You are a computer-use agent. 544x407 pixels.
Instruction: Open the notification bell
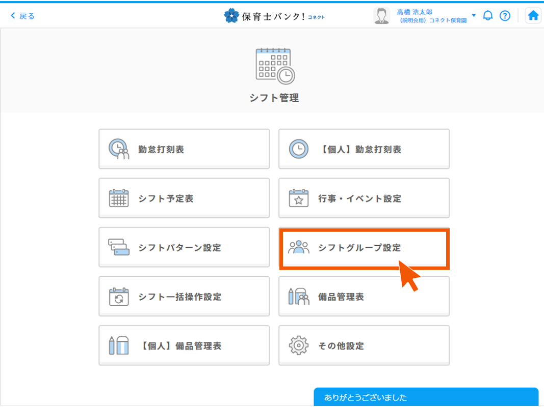(x=487, y=15)
